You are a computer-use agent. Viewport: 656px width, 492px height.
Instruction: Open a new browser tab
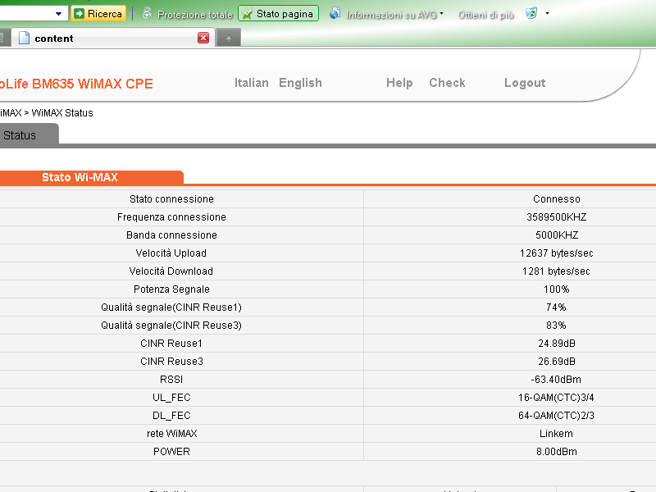pyautogui.click(x=229, y=38)
